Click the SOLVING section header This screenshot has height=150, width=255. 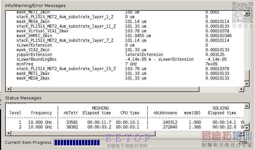click(221, 108)
